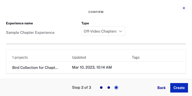The image size is (192, 96).
Task: Select the Bird Collection for Chapt... project row
Action: pos(96,67)
